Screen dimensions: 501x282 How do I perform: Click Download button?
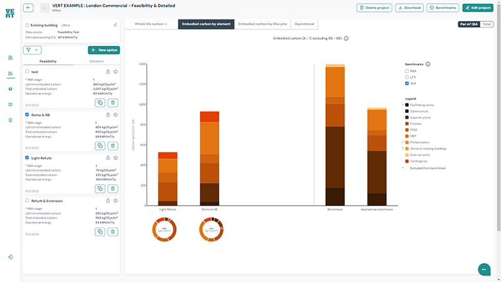click(x=410, y=8)
